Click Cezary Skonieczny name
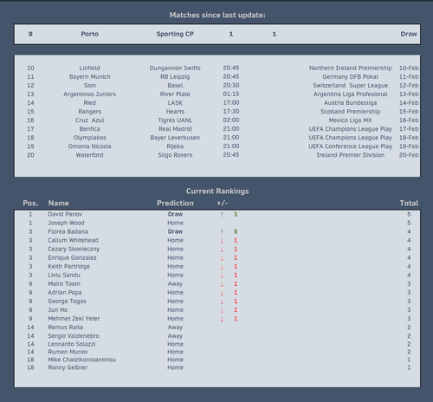Viewport: 433px width, 402px height. point(74,249)
